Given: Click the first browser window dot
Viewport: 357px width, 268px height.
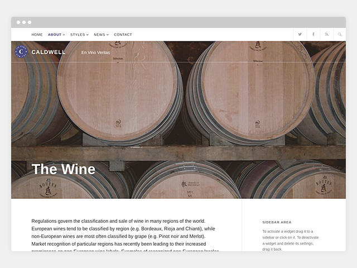Looking at the screenshot, I should (x=18, y=22).
